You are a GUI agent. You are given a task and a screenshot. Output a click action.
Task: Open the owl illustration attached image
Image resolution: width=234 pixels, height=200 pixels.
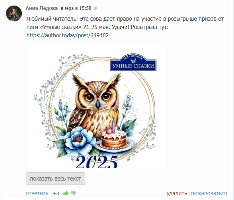[x=96, y=106]
